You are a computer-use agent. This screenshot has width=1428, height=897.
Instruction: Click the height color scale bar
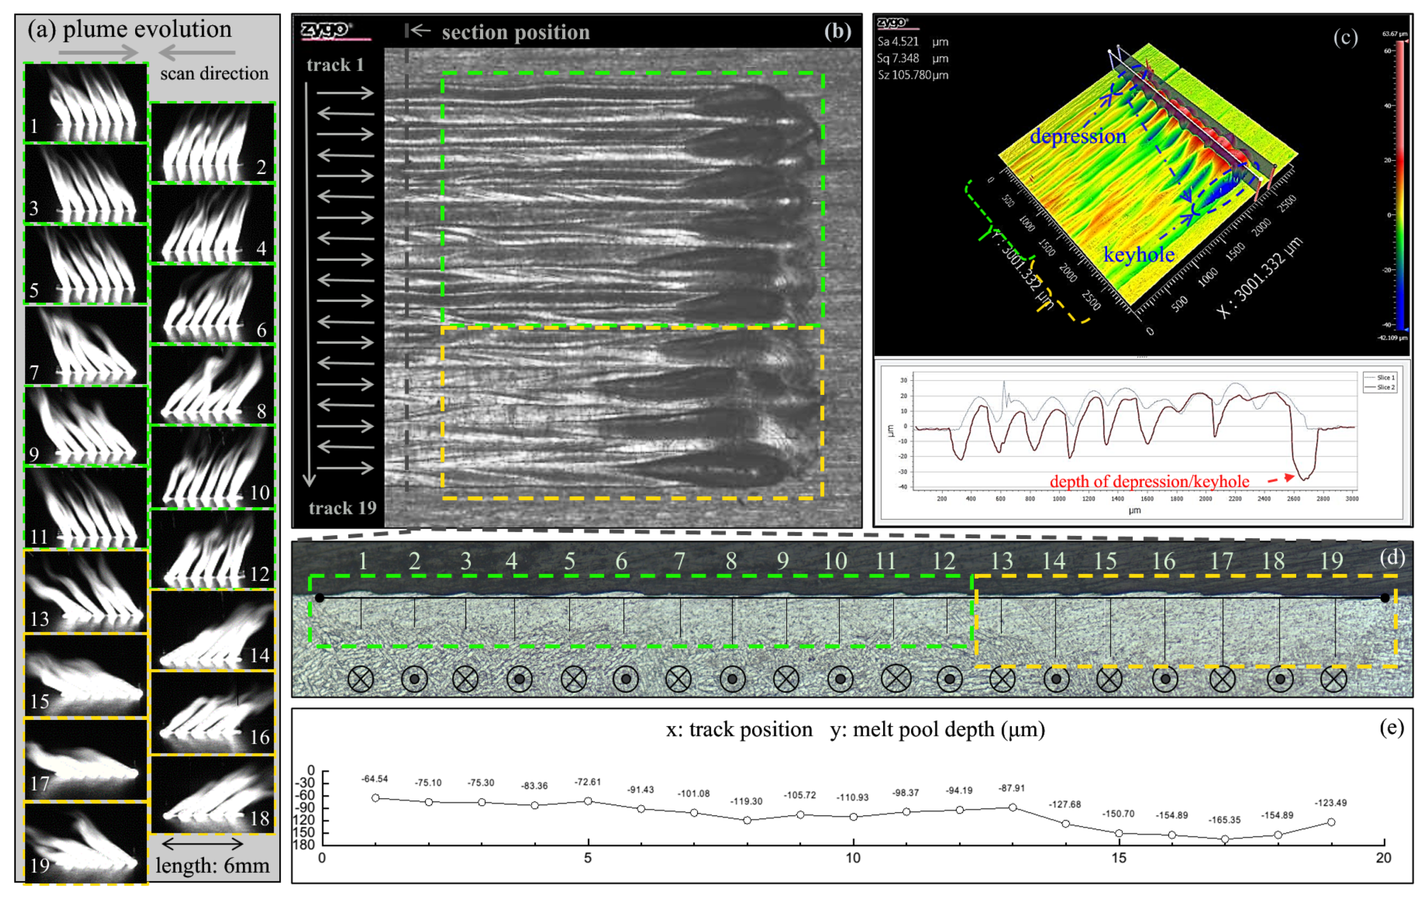click(1400, 187)
